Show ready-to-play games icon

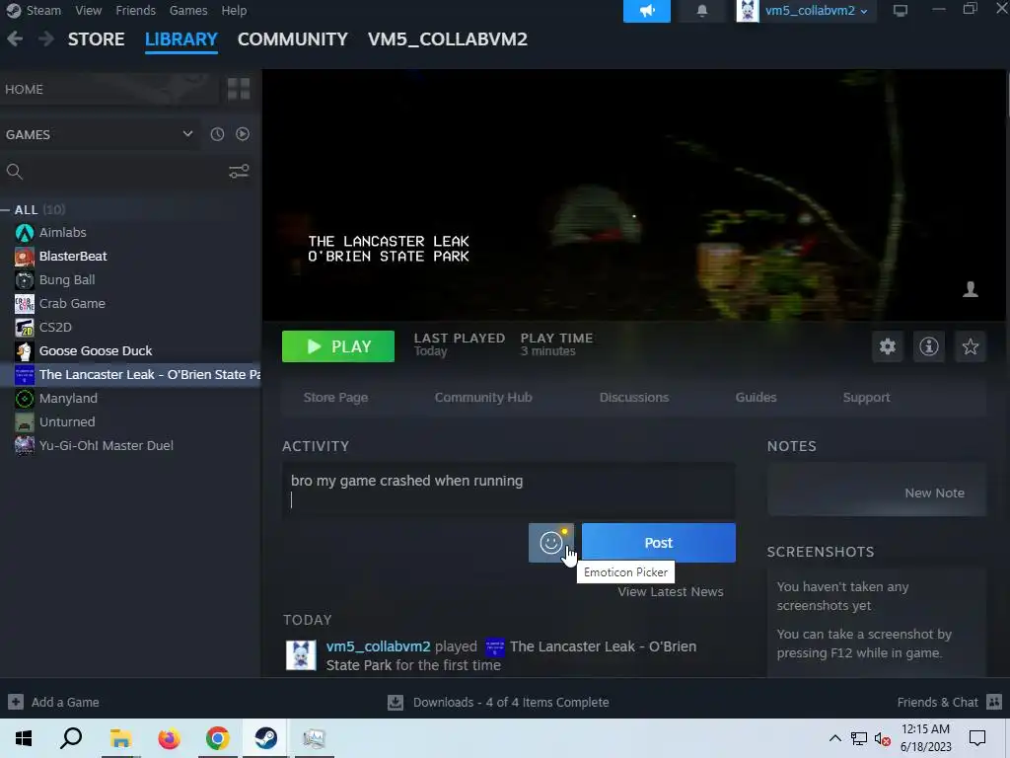coord(243,134)
